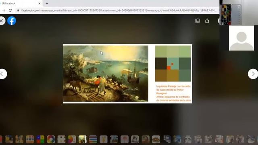Image resolution: width=258 pixels, height=145 pixels.
Task: Reload the page in the browser
Action: [x=10, y=10]
